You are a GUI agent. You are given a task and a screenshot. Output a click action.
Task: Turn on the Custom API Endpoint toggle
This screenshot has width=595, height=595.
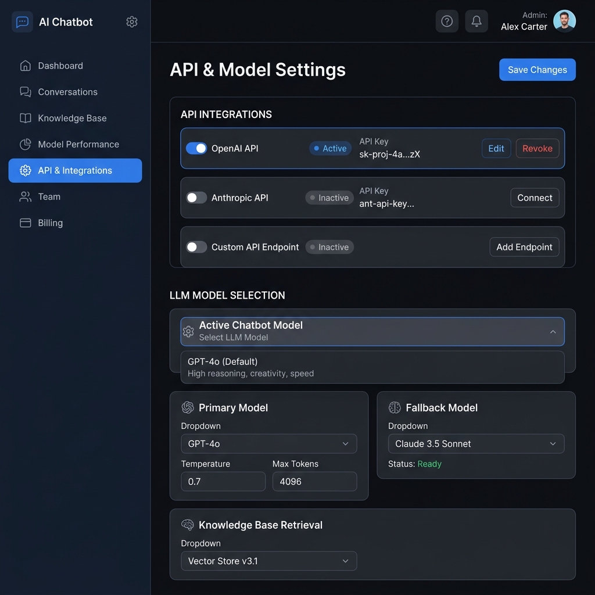pyautogui.click(x=196, y=247)
